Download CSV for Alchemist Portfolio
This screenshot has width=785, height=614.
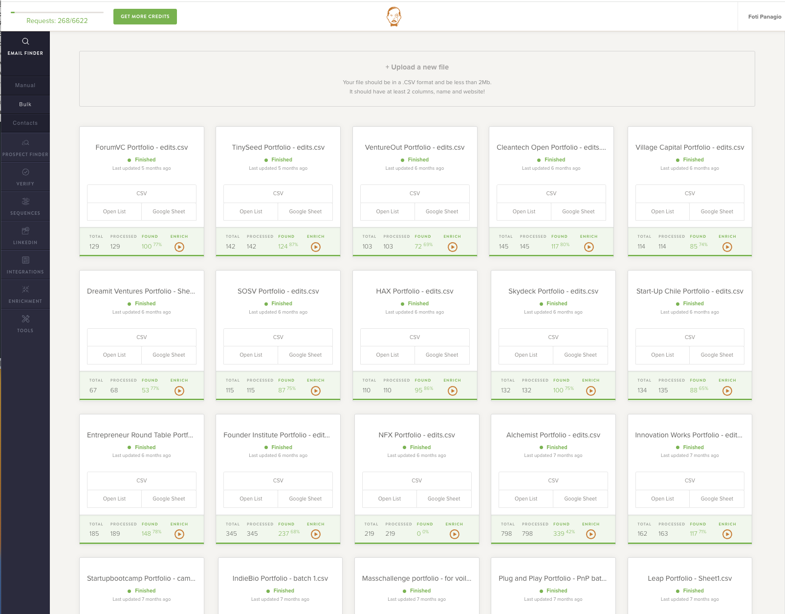(553, 480)
